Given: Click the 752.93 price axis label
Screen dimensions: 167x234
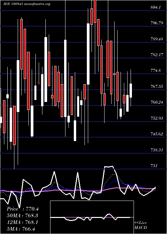Looking at the screenshot, I should (x=157, y=118).
